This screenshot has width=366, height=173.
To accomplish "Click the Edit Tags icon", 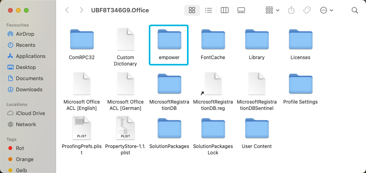I will tap(307, 10).
